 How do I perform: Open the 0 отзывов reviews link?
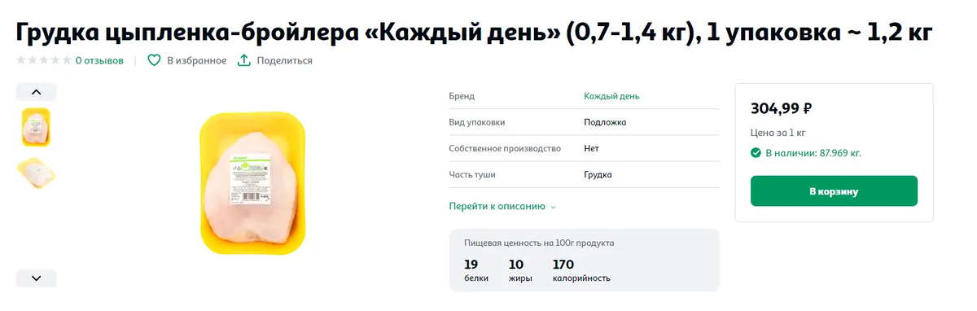coord(99,60)
